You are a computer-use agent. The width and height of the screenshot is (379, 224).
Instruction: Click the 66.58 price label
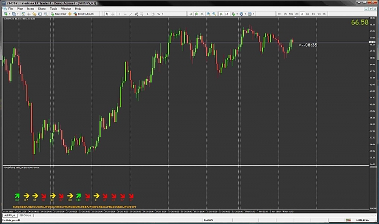click(360, 22)
